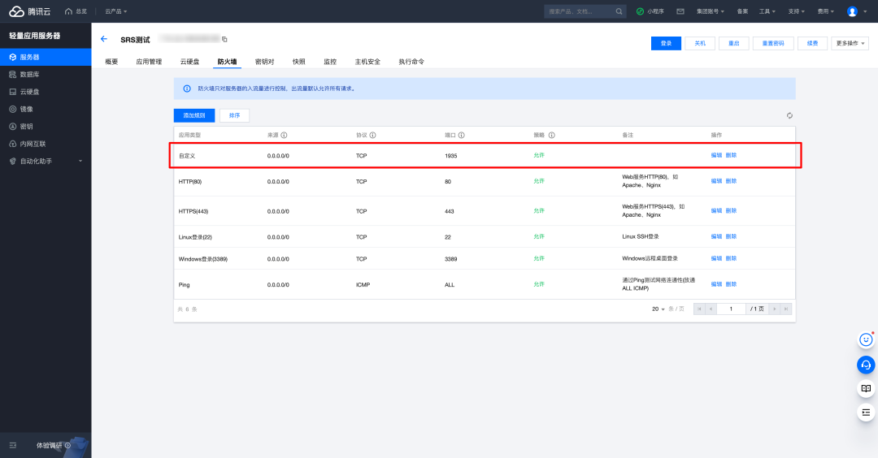This screenshot has height=458, width=878.
Task: Click the page number input field
Action: [731, 309]
